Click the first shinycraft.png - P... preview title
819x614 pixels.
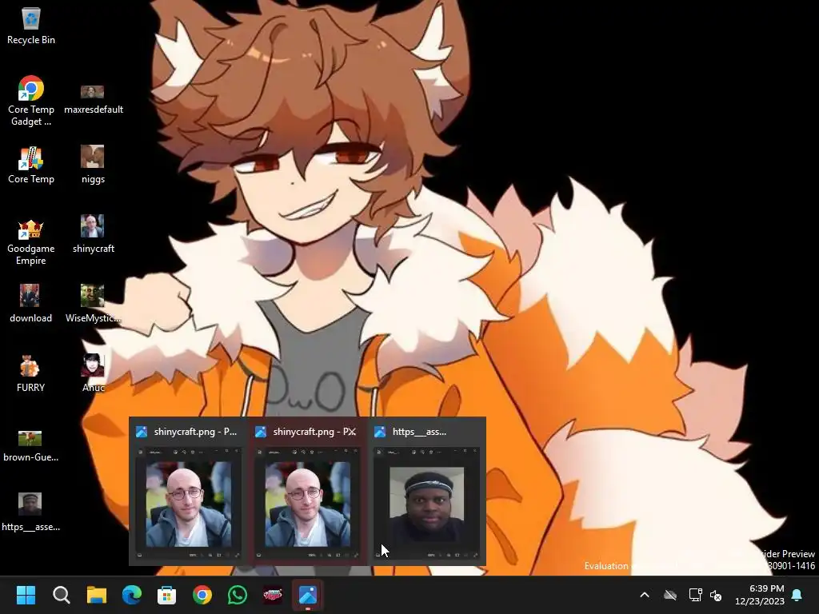tap(195, 431)
